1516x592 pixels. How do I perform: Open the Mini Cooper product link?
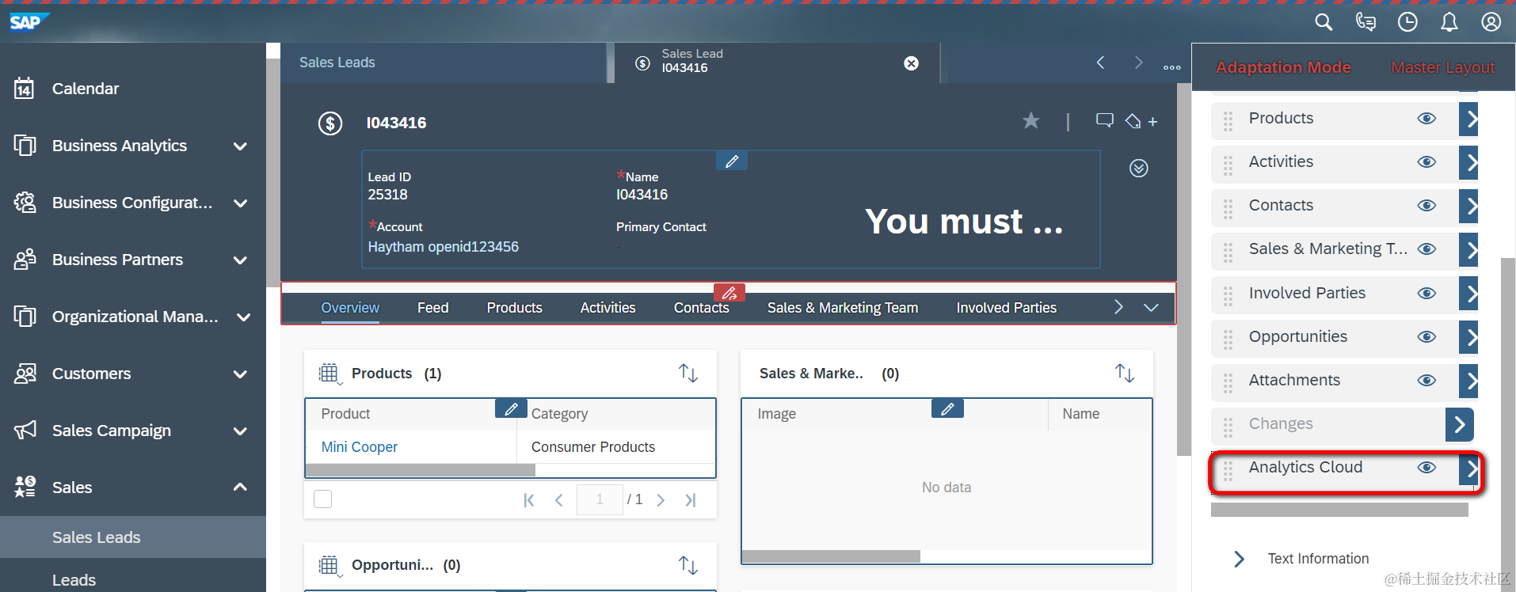360,447
